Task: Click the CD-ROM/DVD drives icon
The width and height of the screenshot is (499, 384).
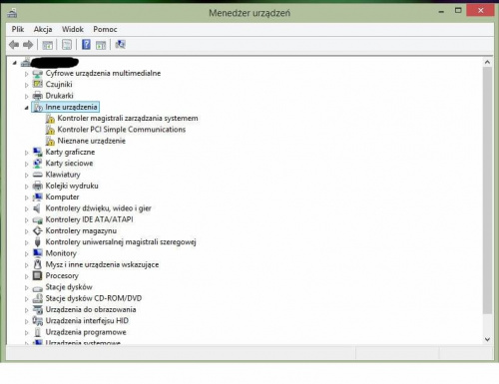Action: point(38,298)
